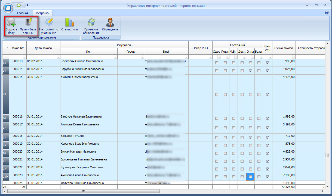Open the Имя column filter dropdown
This screenshot has height=196, width=332.
pos(115,57)
